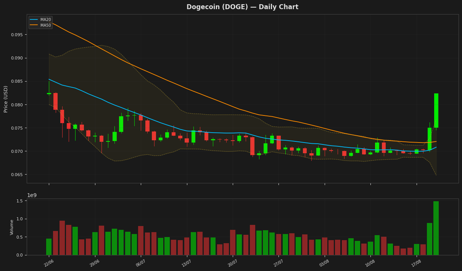Click the 10/08 date label
This screenshot has width=462, height=271.
(x=370, y=263)
